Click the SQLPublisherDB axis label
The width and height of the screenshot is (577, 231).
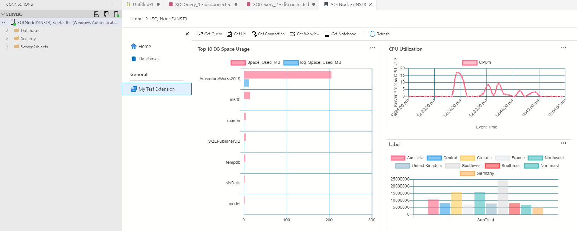(x=224, y=141)
